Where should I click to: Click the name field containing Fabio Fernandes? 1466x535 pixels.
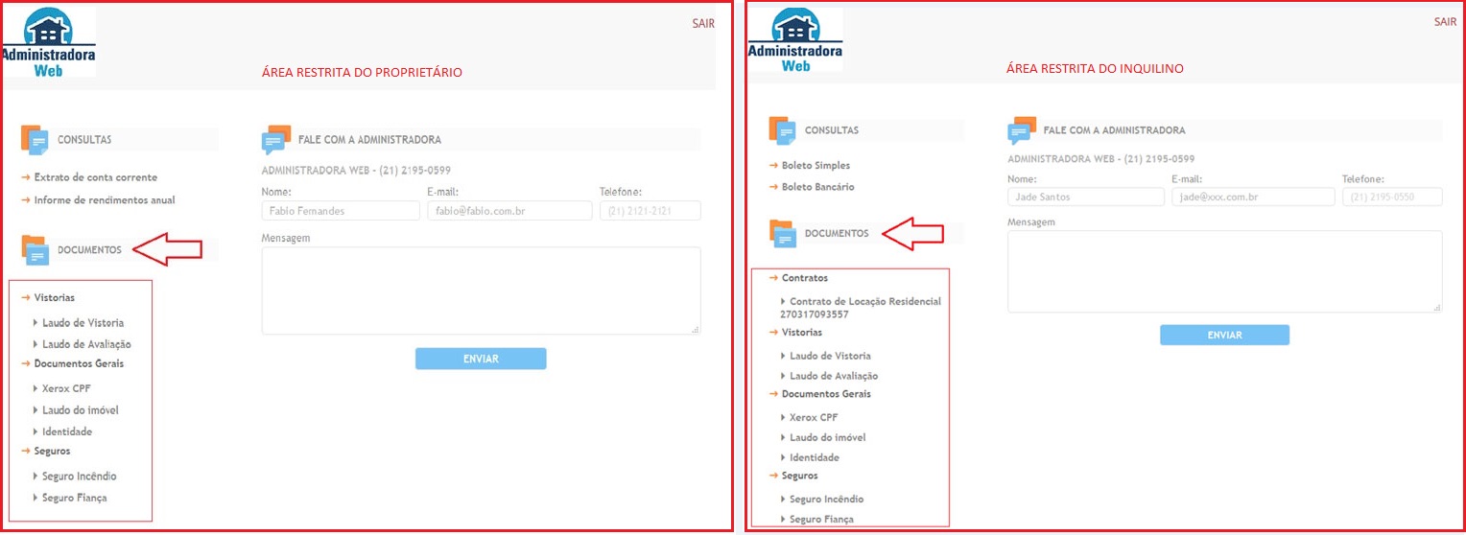[x=340, y=211]
